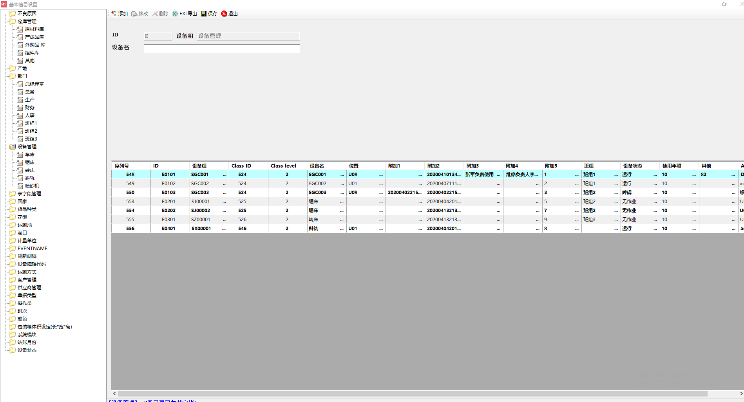Click the horizontal scrollbar right arrow

click(x=741, y=393)
